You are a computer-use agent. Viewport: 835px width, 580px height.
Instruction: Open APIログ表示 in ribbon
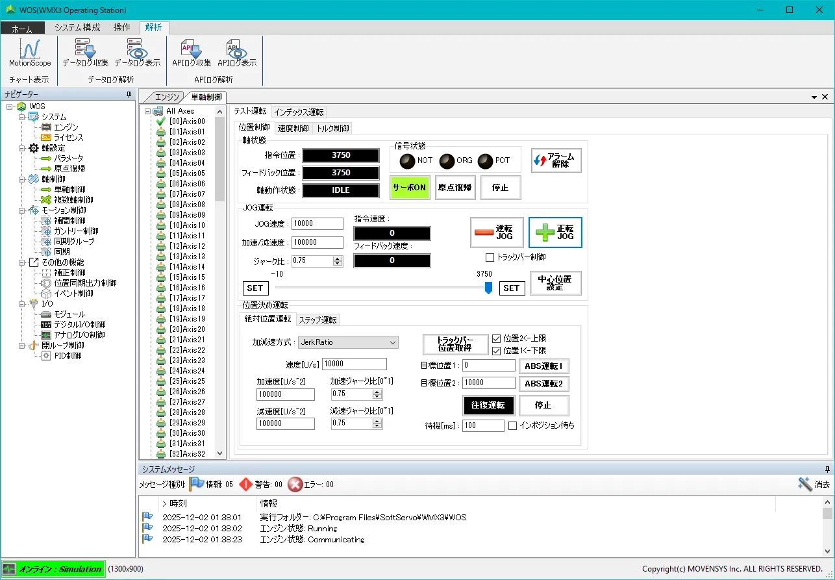236,49
